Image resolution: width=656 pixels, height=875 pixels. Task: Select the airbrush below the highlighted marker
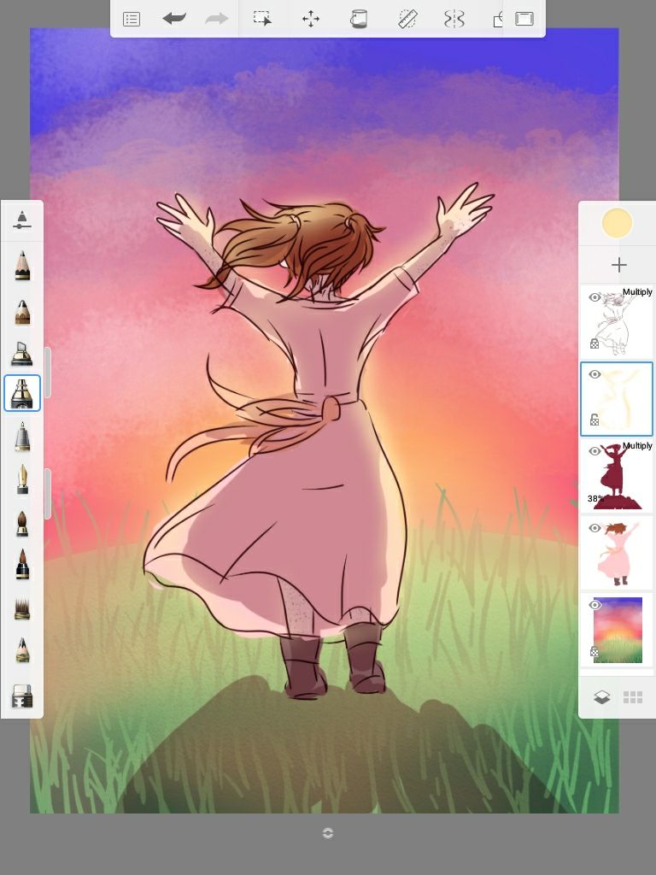(21, 436)
